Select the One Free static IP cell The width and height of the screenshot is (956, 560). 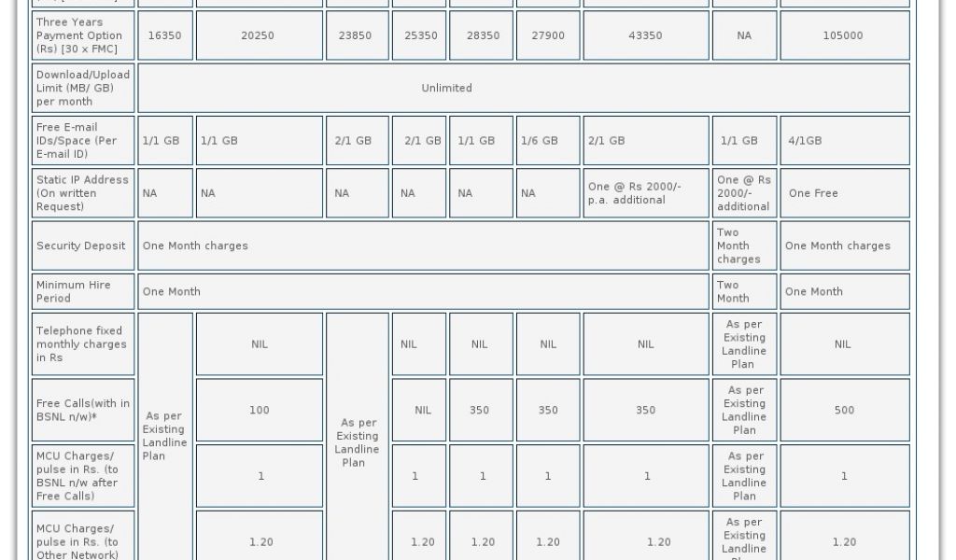pyautogui.click(x=843, y=193)
